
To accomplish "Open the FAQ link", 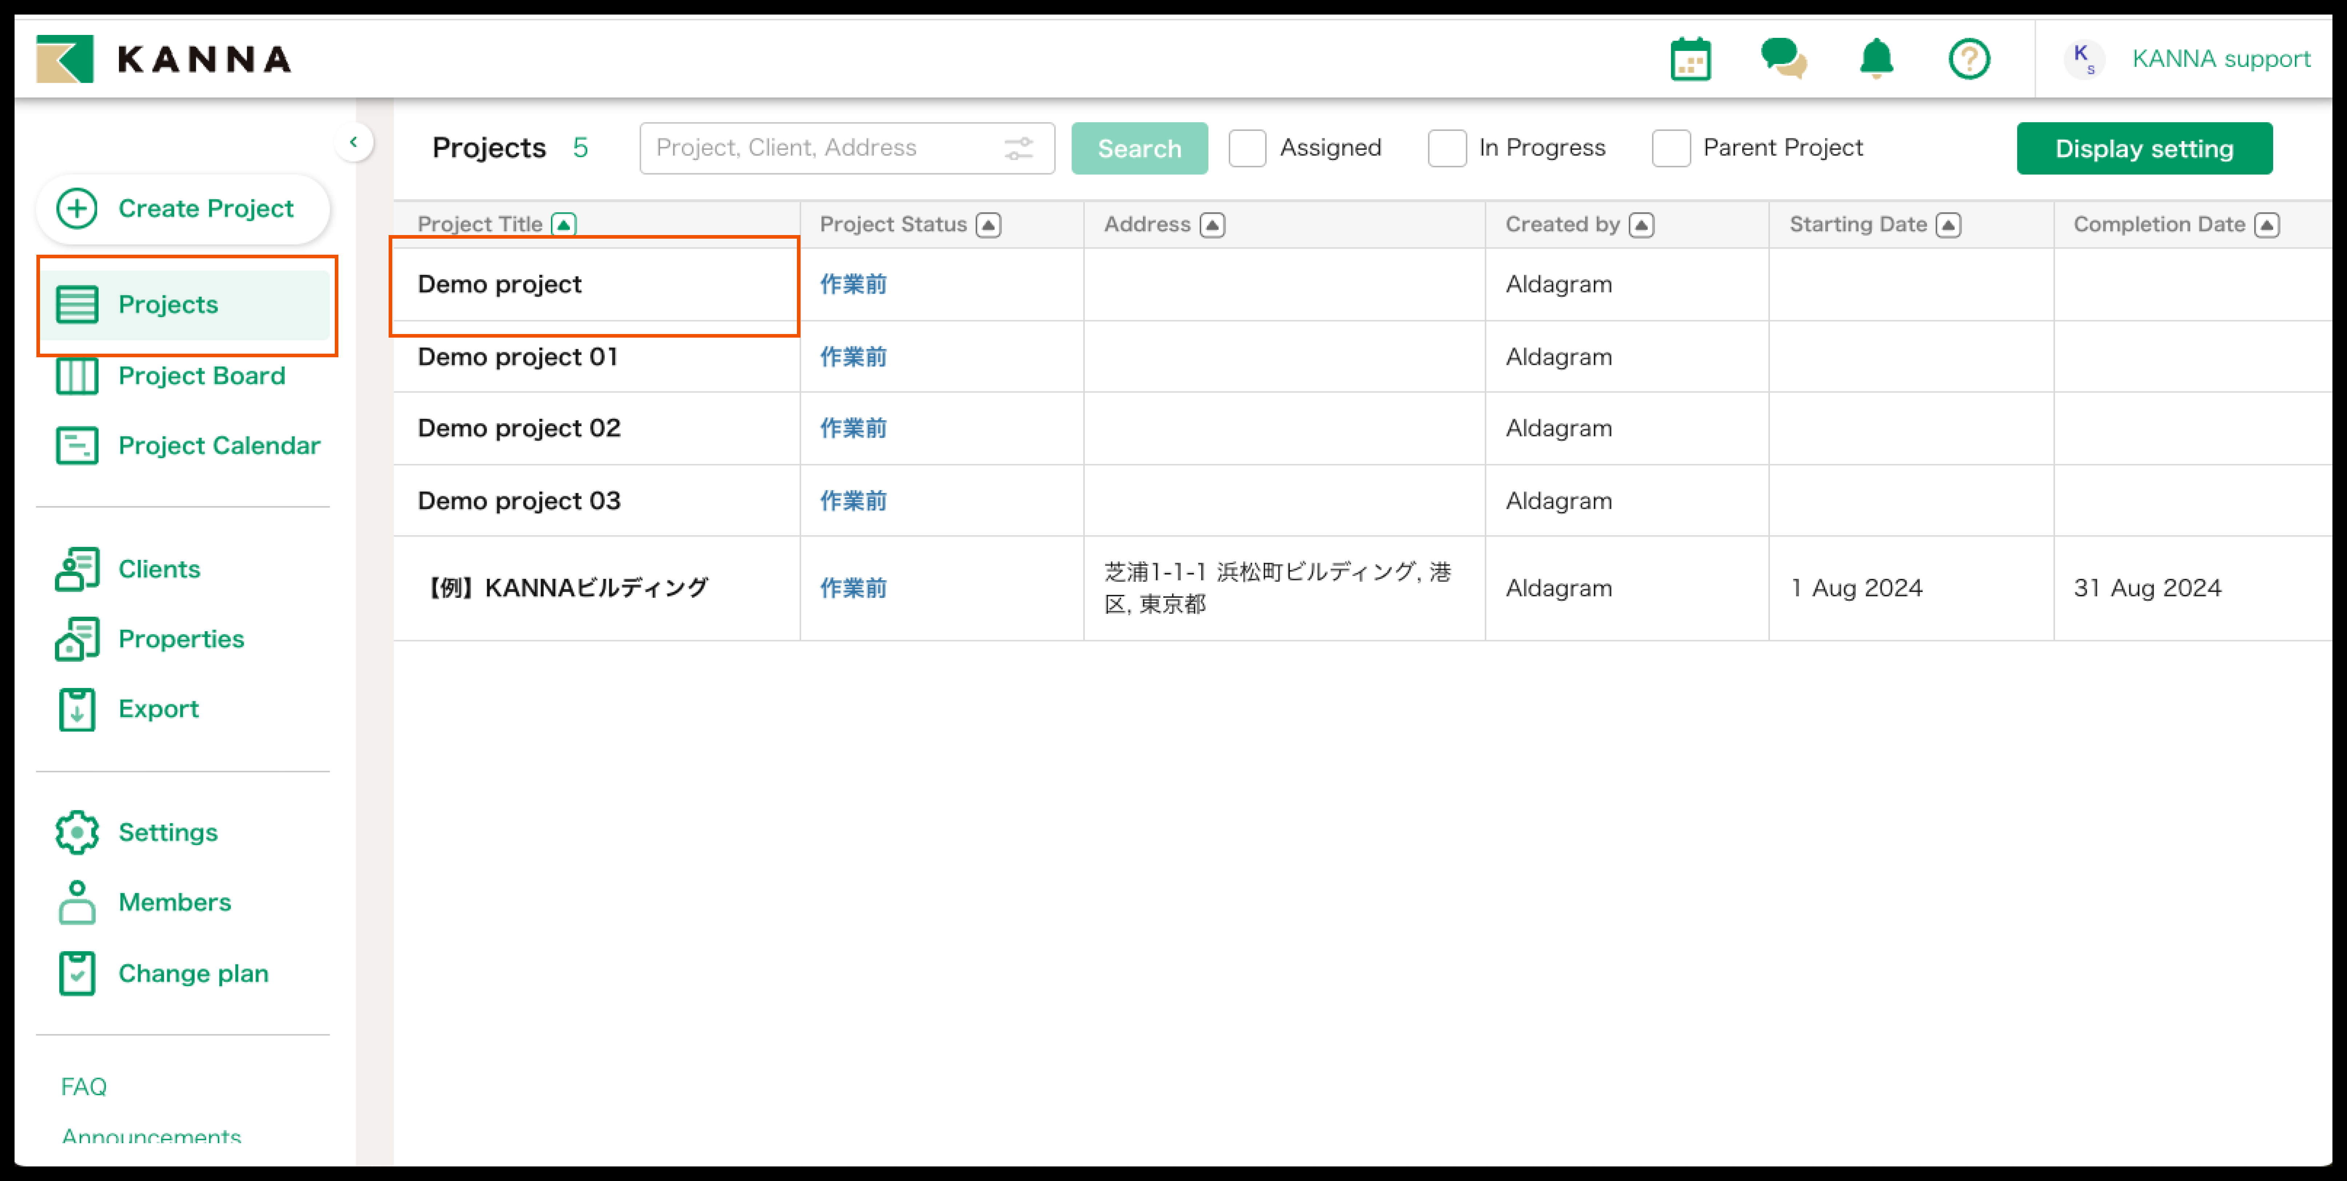I will point(84,1086).
